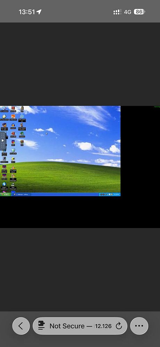
Task: Select the ICQSetup flower icon
Action: [22, 135]
